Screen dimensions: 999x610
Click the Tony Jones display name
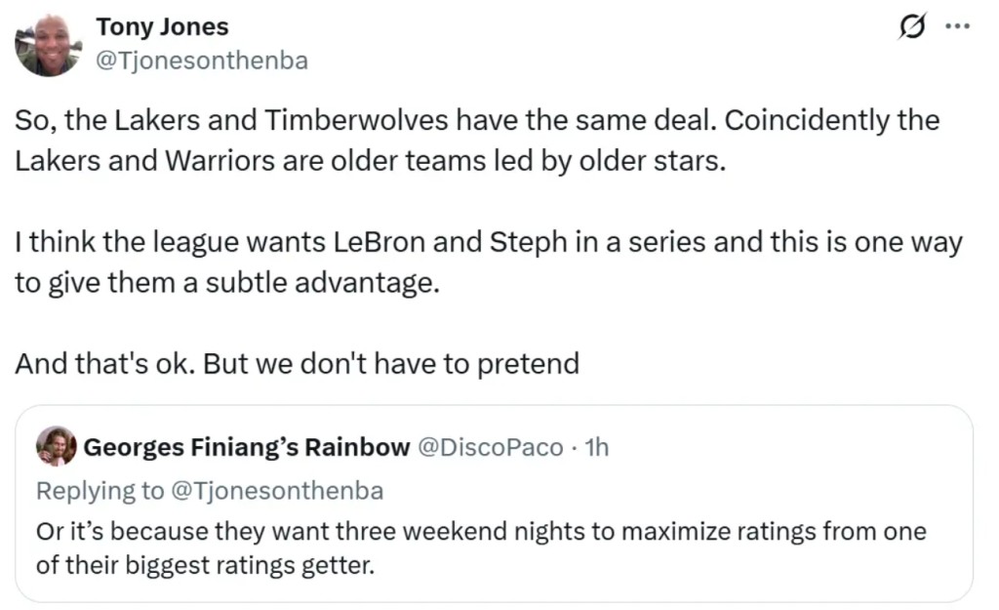pyautogui.click(x=163, y=27)
